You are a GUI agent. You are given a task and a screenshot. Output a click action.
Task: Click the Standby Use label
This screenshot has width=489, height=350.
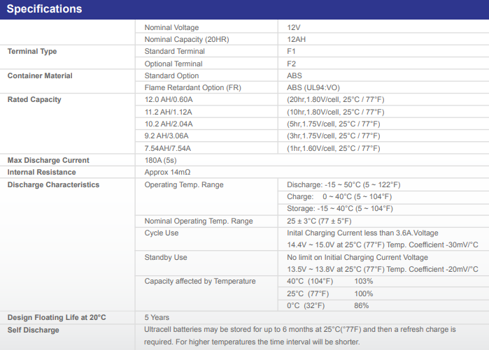[x=166, y=258]
